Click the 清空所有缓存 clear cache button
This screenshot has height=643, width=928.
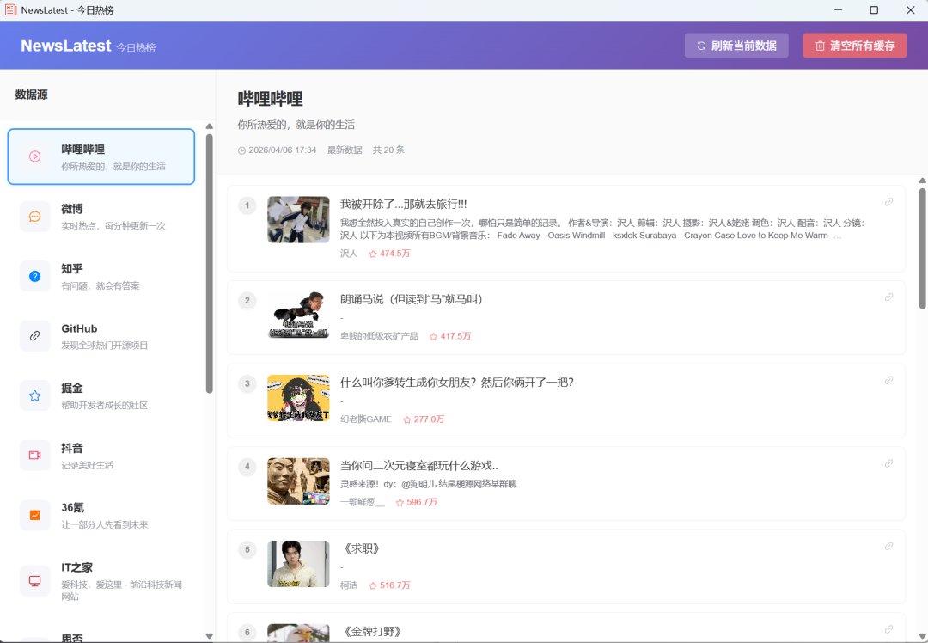coord(854,45)
